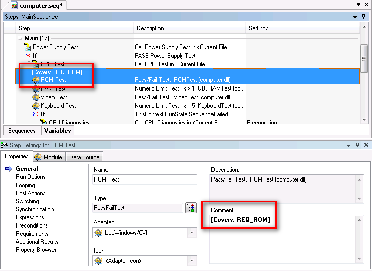Image resolution: width=372 pixels, height=271 pixels.
Task: Select Run Options in the properties list
Action: point(31,177)
